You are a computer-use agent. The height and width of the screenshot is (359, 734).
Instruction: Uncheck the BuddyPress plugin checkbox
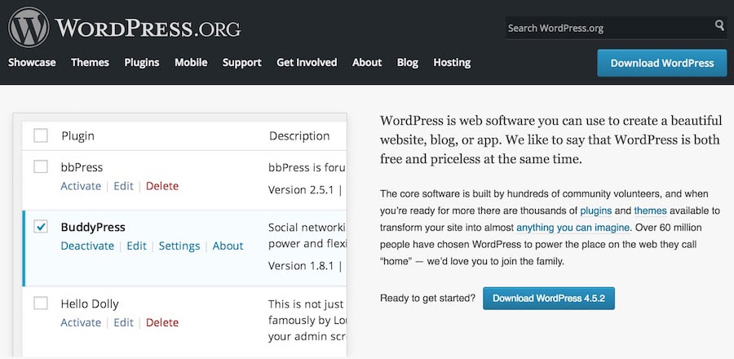pyautogui.click(x=41, y=227)
